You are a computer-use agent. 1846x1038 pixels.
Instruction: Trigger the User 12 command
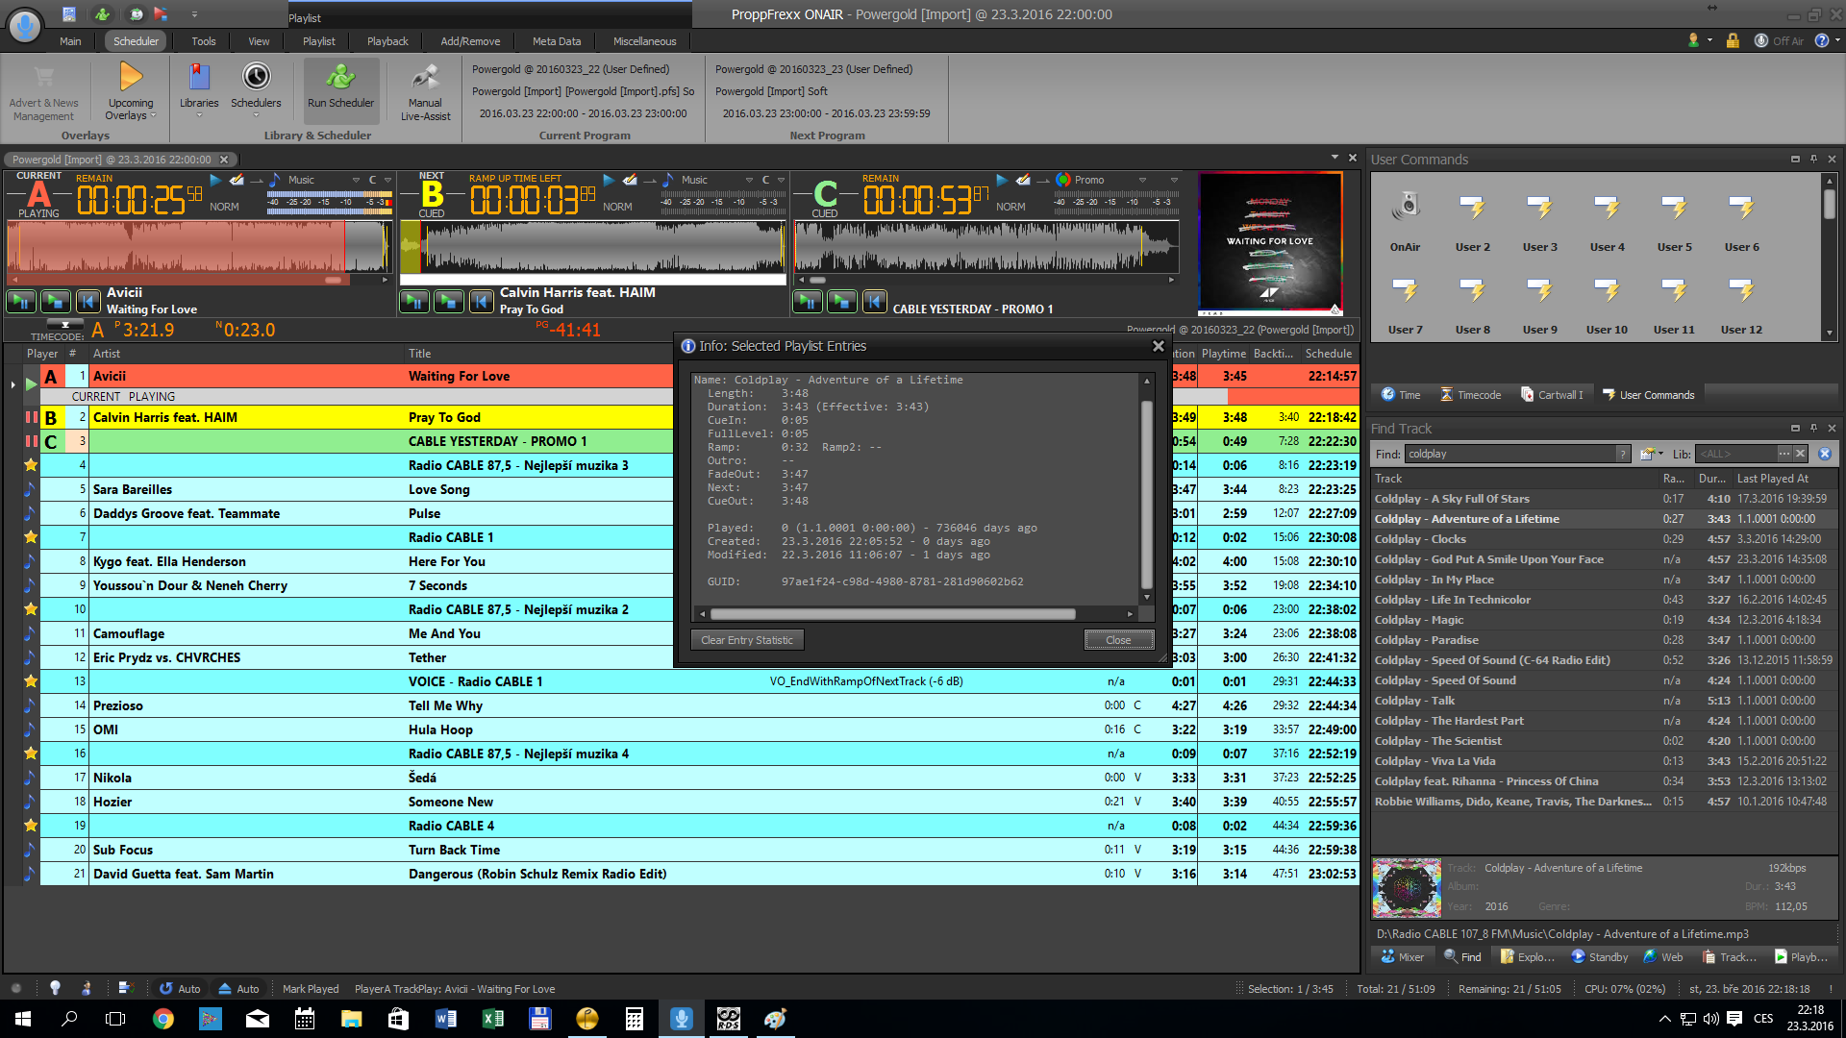click(x=1741, y=303)
